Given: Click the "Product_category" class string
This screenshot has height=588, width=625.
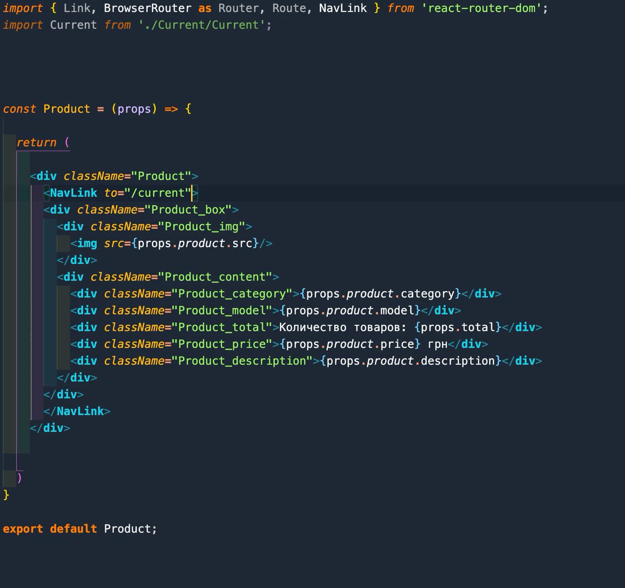Looking at the screenshot, I should click(232, 294).
